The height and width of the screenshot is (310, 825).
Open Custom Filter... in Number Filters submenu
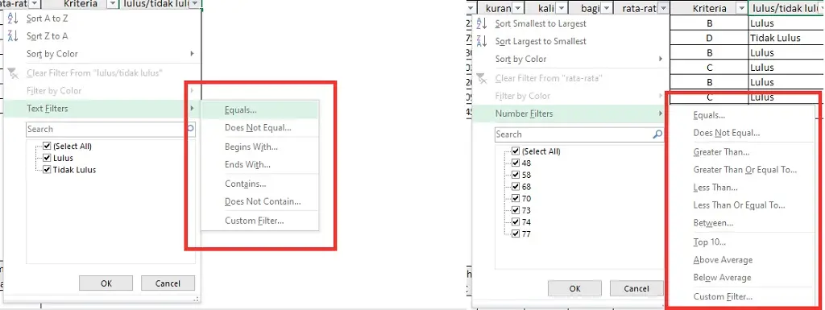pyautogui.click(x=742, y=297)
